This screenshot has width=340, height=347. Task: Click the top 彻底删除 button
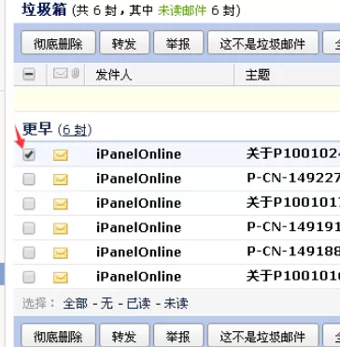(58, 42)
